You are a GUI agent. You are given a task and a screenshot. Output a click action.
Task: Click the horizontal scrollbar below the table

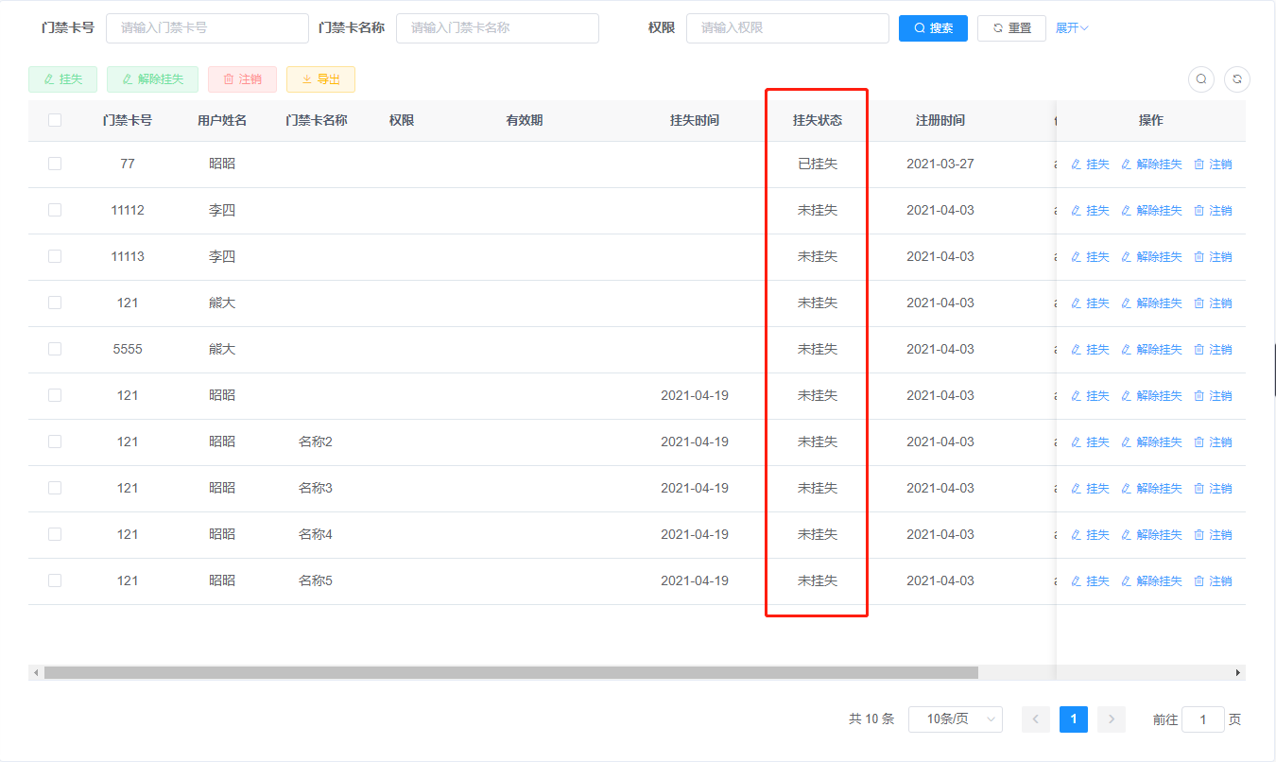coord(510,673)
